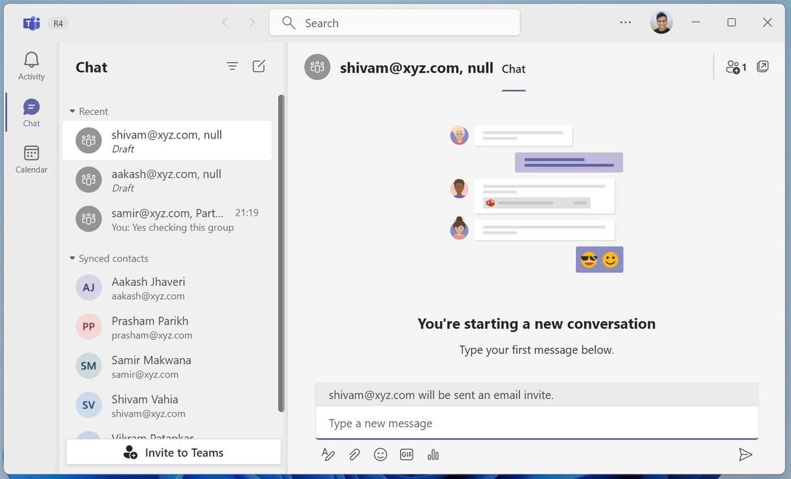Screen dimensions: 791x479
Task: Click the group icon of the aakash@xyz.com chat
Action: tap(89, 180)
